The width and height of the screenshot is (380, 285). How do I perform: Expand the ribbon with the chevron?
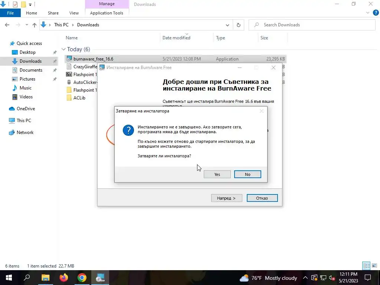368,13
